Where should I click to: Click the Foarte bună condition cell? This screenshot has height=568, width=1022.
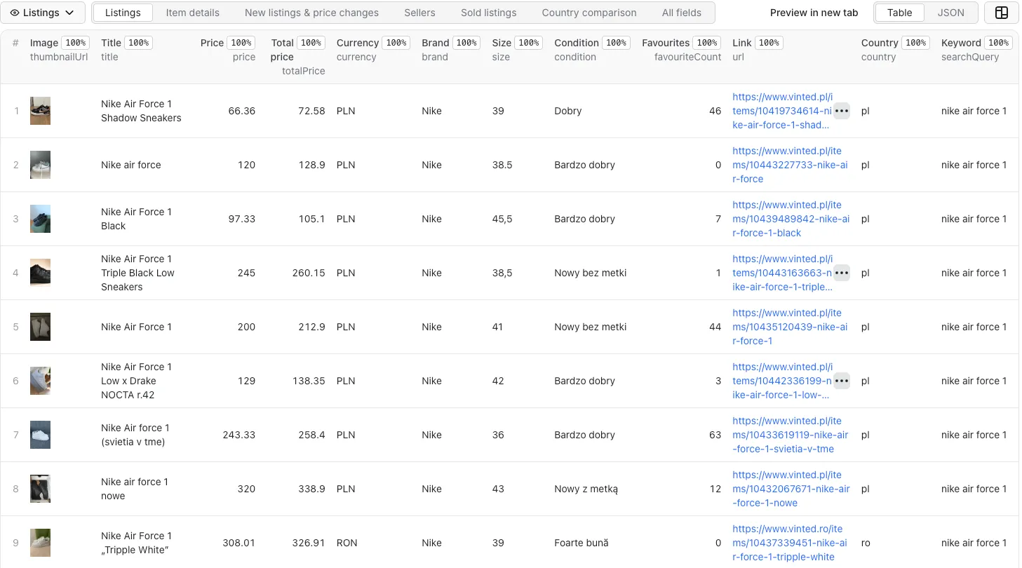click(581, 543)
